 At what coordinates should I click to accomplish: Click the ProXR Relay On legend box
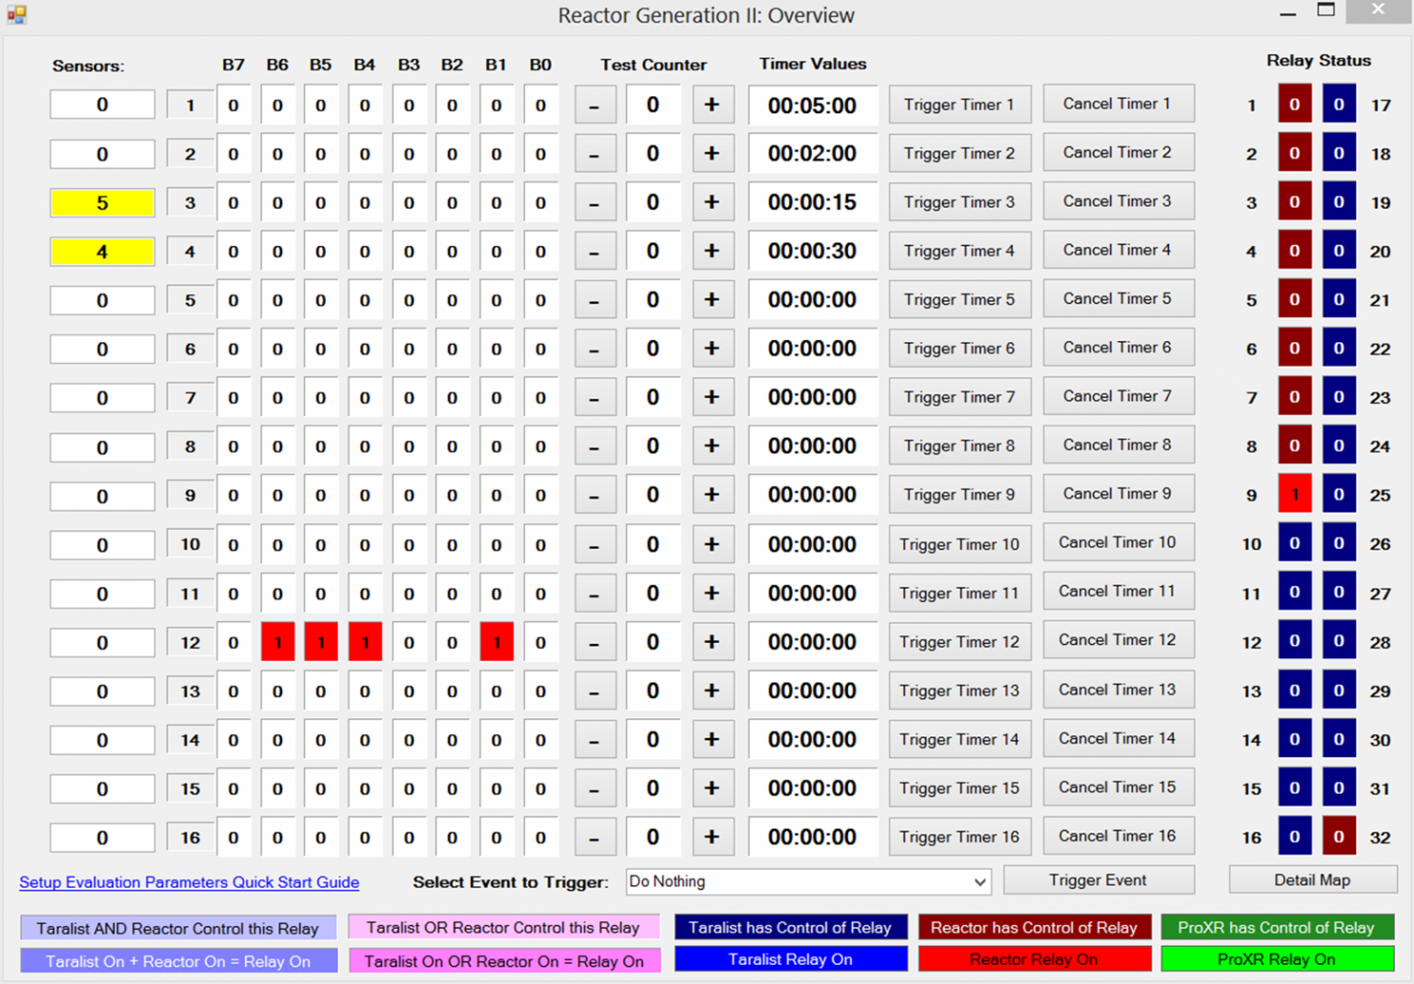click(x=1277, y=959)
